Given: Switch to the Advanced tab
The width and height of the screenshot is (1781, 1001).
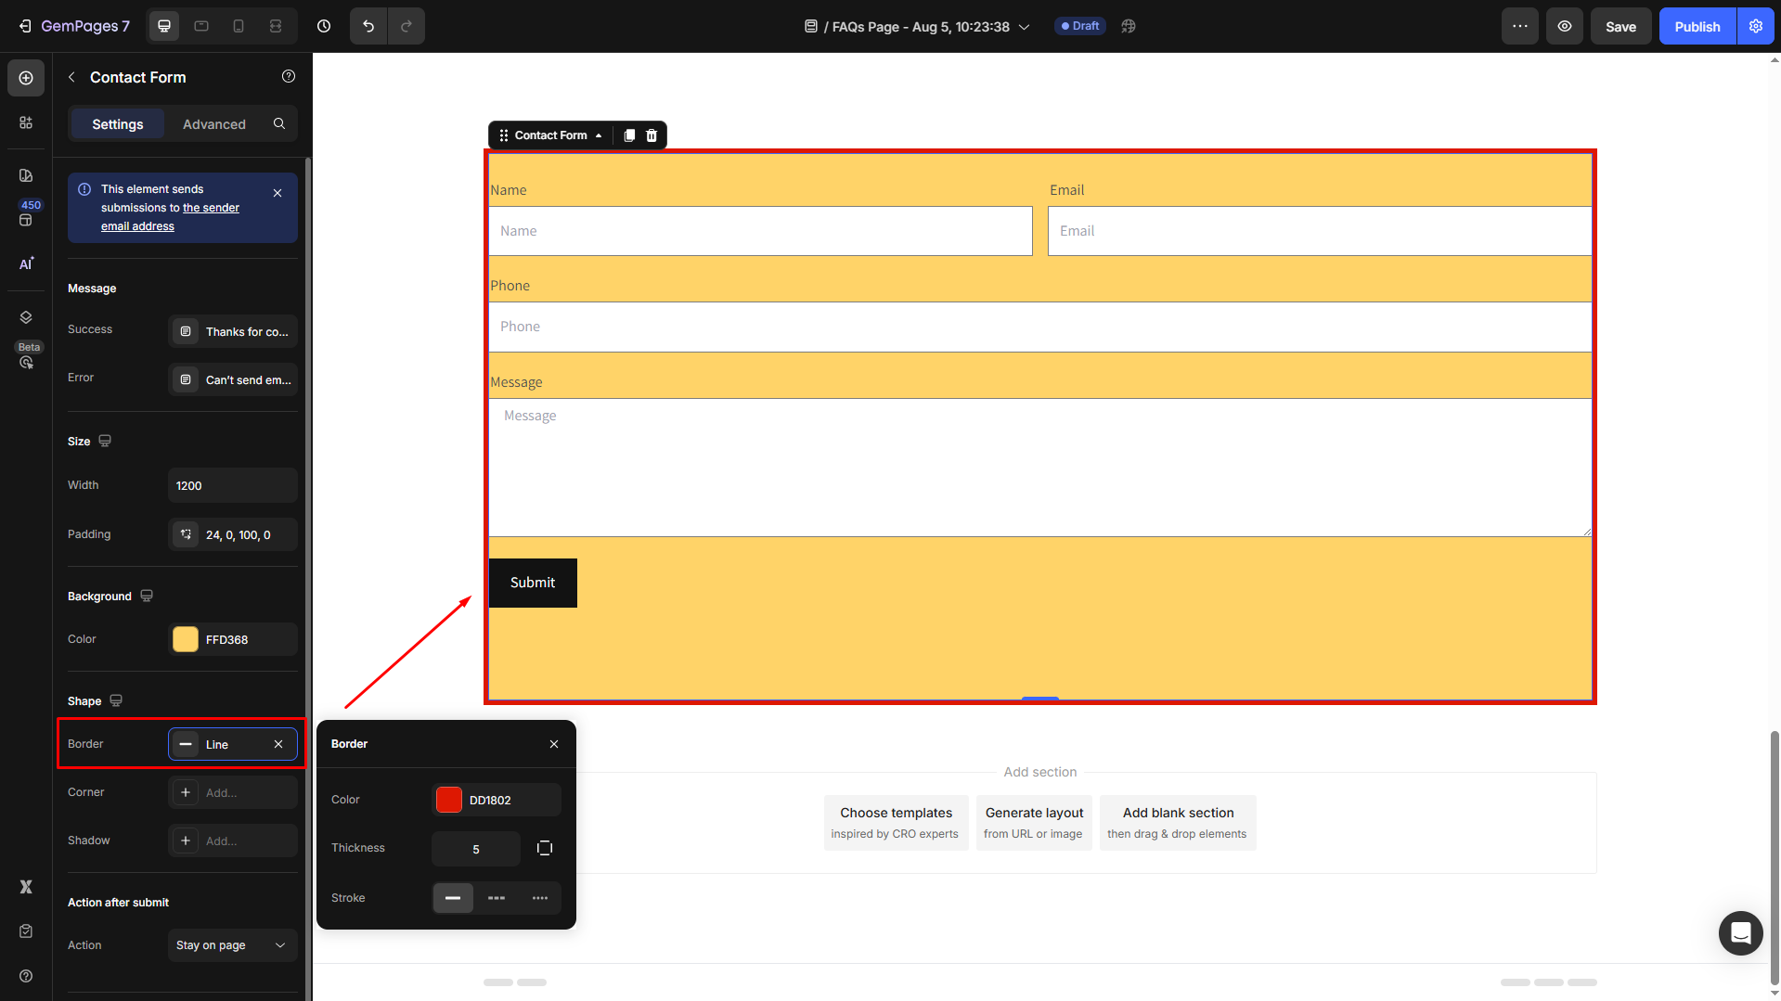Looking at the screenshot, I should (213, 124).
